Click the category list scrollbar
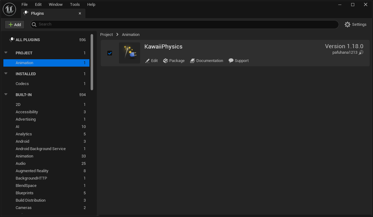The height and width of the screenshot is (217, 373). coord(92,62)
